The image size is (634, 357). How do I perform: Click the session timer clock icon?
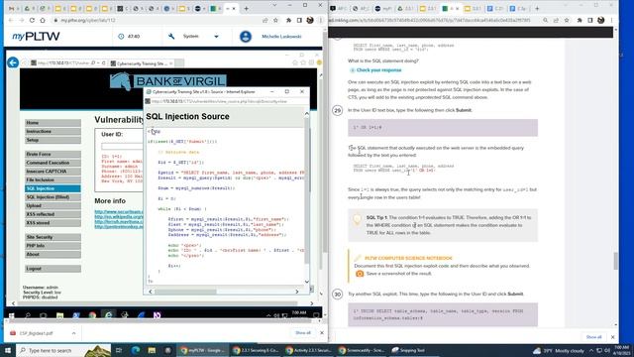click(121, 37)
